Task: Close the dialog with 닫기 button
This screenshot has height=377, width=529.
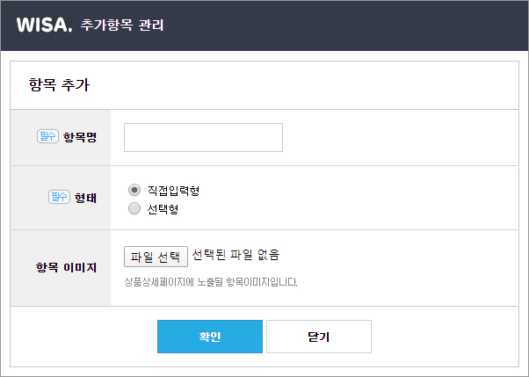Action: coord(319,337)
